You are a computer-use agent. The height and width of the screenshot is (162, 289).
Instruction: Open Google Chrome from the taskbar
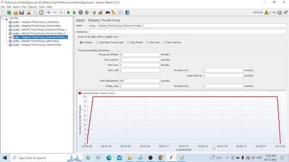pyautogui.click(x=161, y=158)
